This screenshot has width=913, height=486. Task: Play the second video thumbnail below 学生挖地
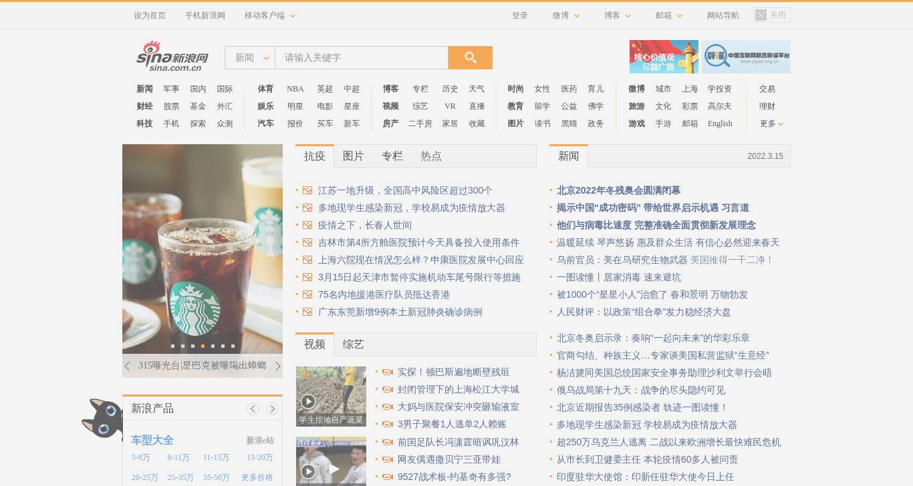(x=331, y=461)
